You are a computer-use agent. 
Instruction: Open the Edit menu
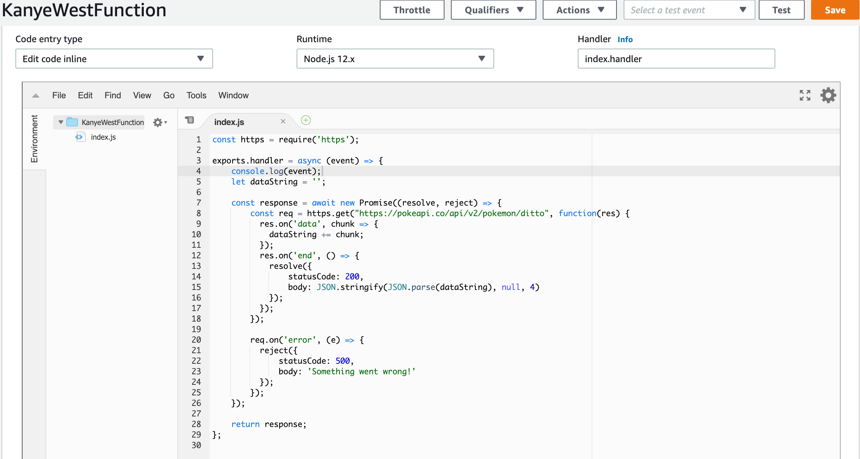coord(85,96)
